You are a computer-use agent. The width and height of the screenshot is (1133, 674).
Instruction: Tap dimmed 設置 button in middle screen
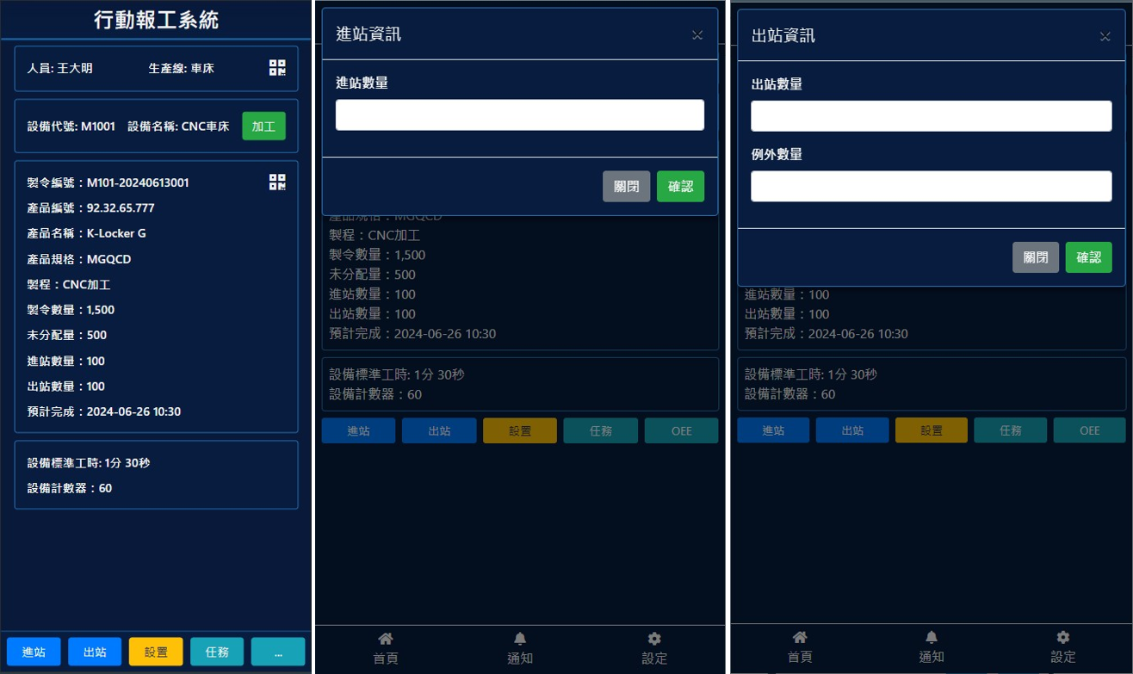(520, 431)
